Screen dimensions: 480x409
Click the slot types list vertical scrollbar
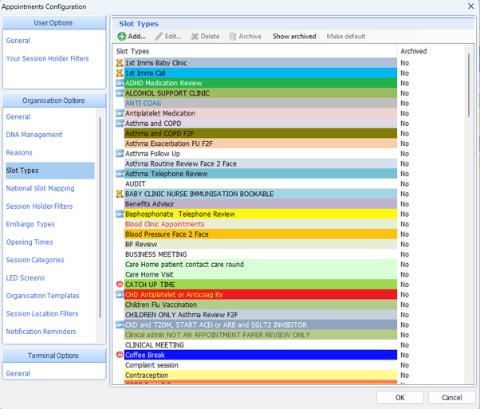coord(468,85)
